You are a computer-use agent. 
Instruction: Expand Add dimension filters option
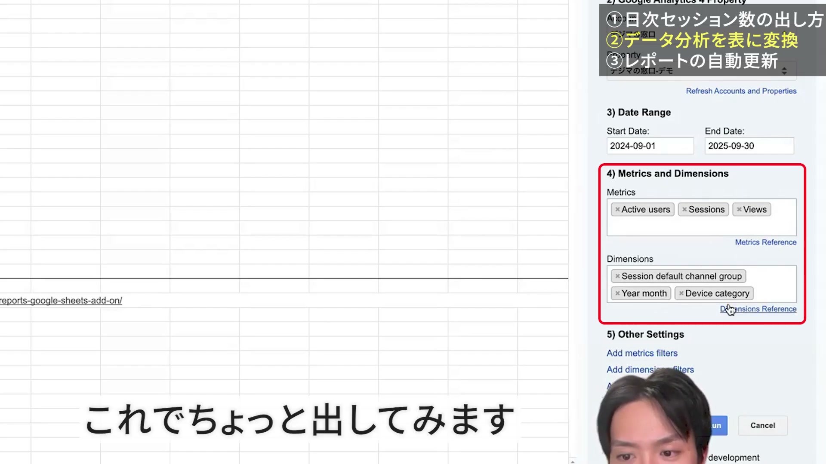tap(650, 369)
